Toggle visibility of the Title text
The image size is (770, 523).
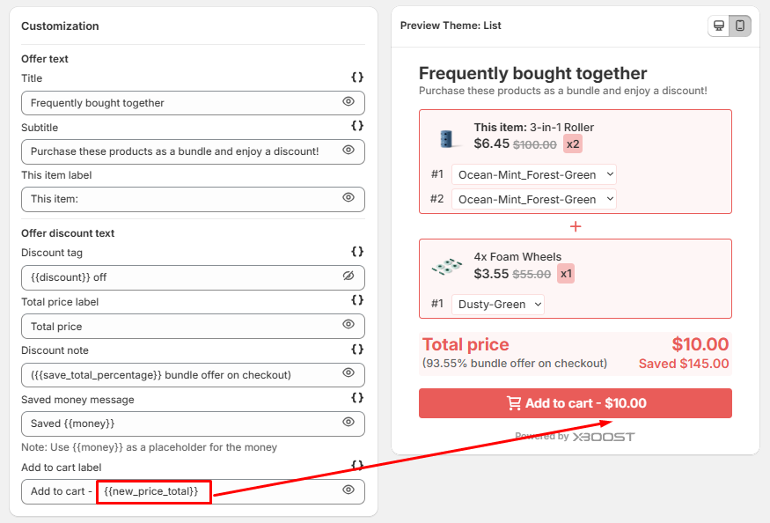(x=348, y=102)
